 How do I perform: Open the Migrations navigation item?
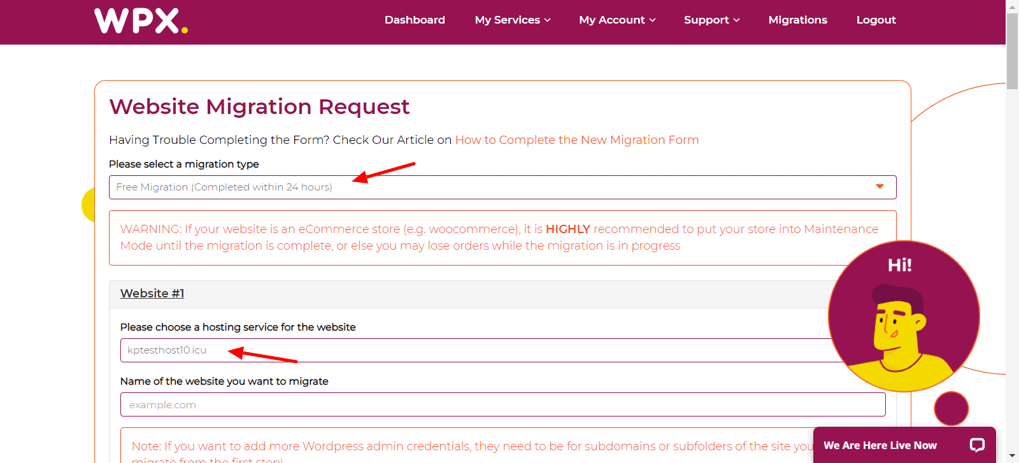[x=797, y=20]
